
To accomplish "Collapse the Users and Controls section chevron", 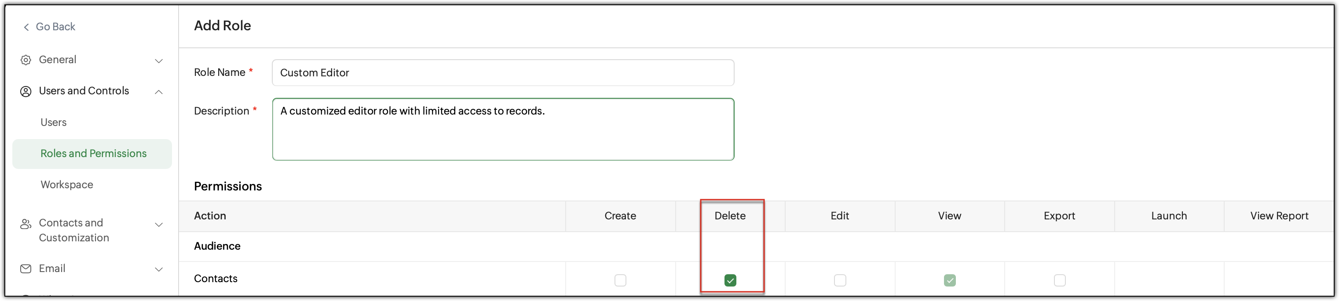I will click(x=159, y=92).
